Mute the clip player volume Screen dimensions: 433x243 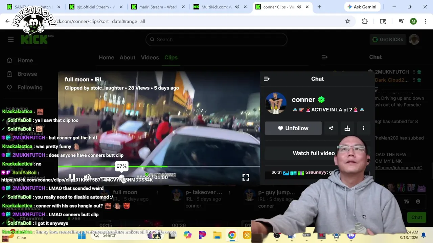[87, 177]
